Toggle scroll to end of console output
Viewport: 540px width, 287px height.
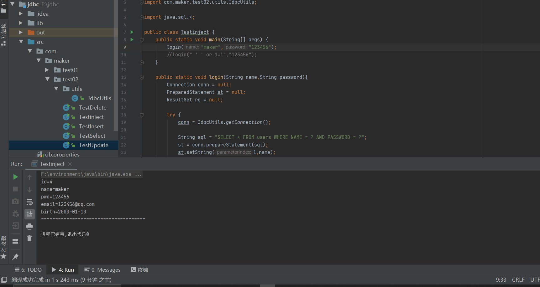(x=29, y=214)
